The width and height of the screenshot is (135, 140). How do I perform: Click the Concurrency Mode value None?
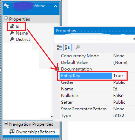(x=119, y=56)
